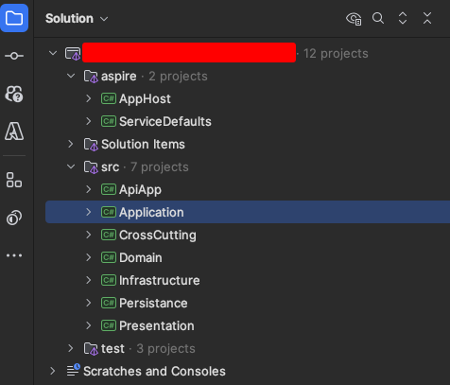
Task: Open the dotTrace profiler sidebar icon
Action: point(14,218)
